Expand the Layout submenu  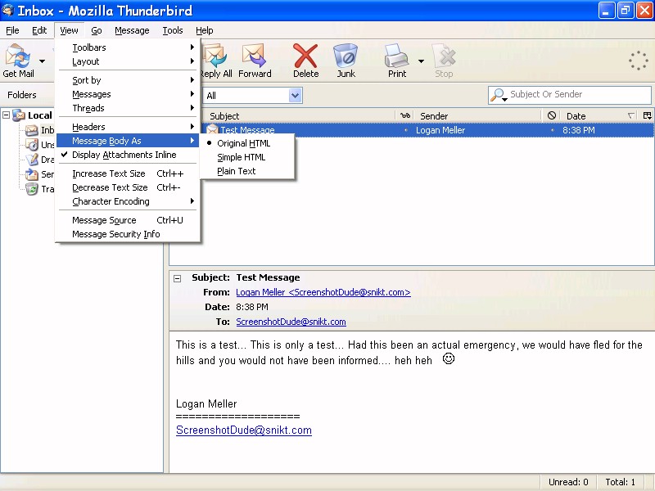pos(128,61)
